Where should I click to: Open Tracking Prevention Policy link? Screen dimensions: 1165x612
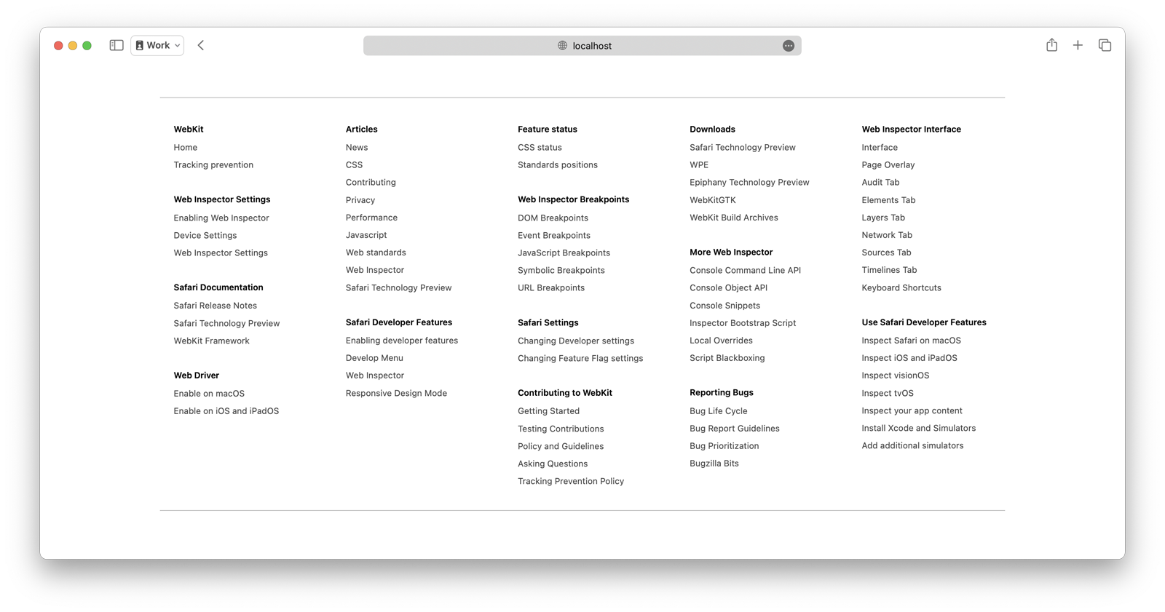tap(571, 482)
